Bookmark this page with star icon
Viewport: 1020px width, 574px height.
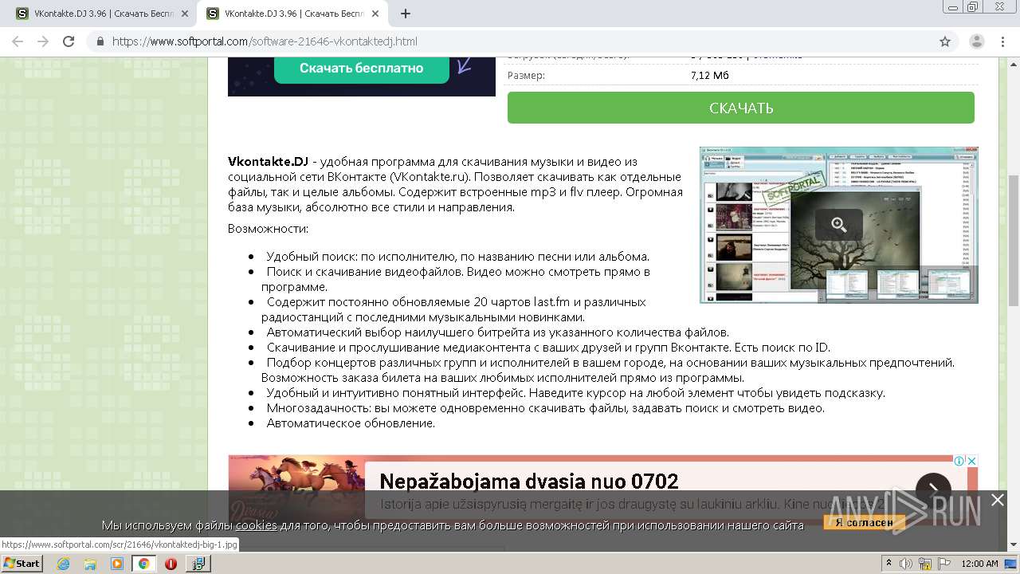(945, 41)
